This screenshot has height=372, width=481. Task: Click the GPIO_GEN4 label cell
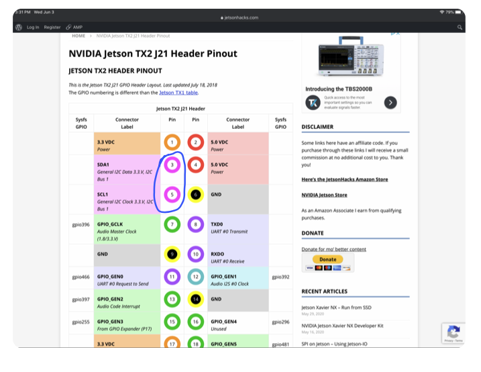(238, 323)
